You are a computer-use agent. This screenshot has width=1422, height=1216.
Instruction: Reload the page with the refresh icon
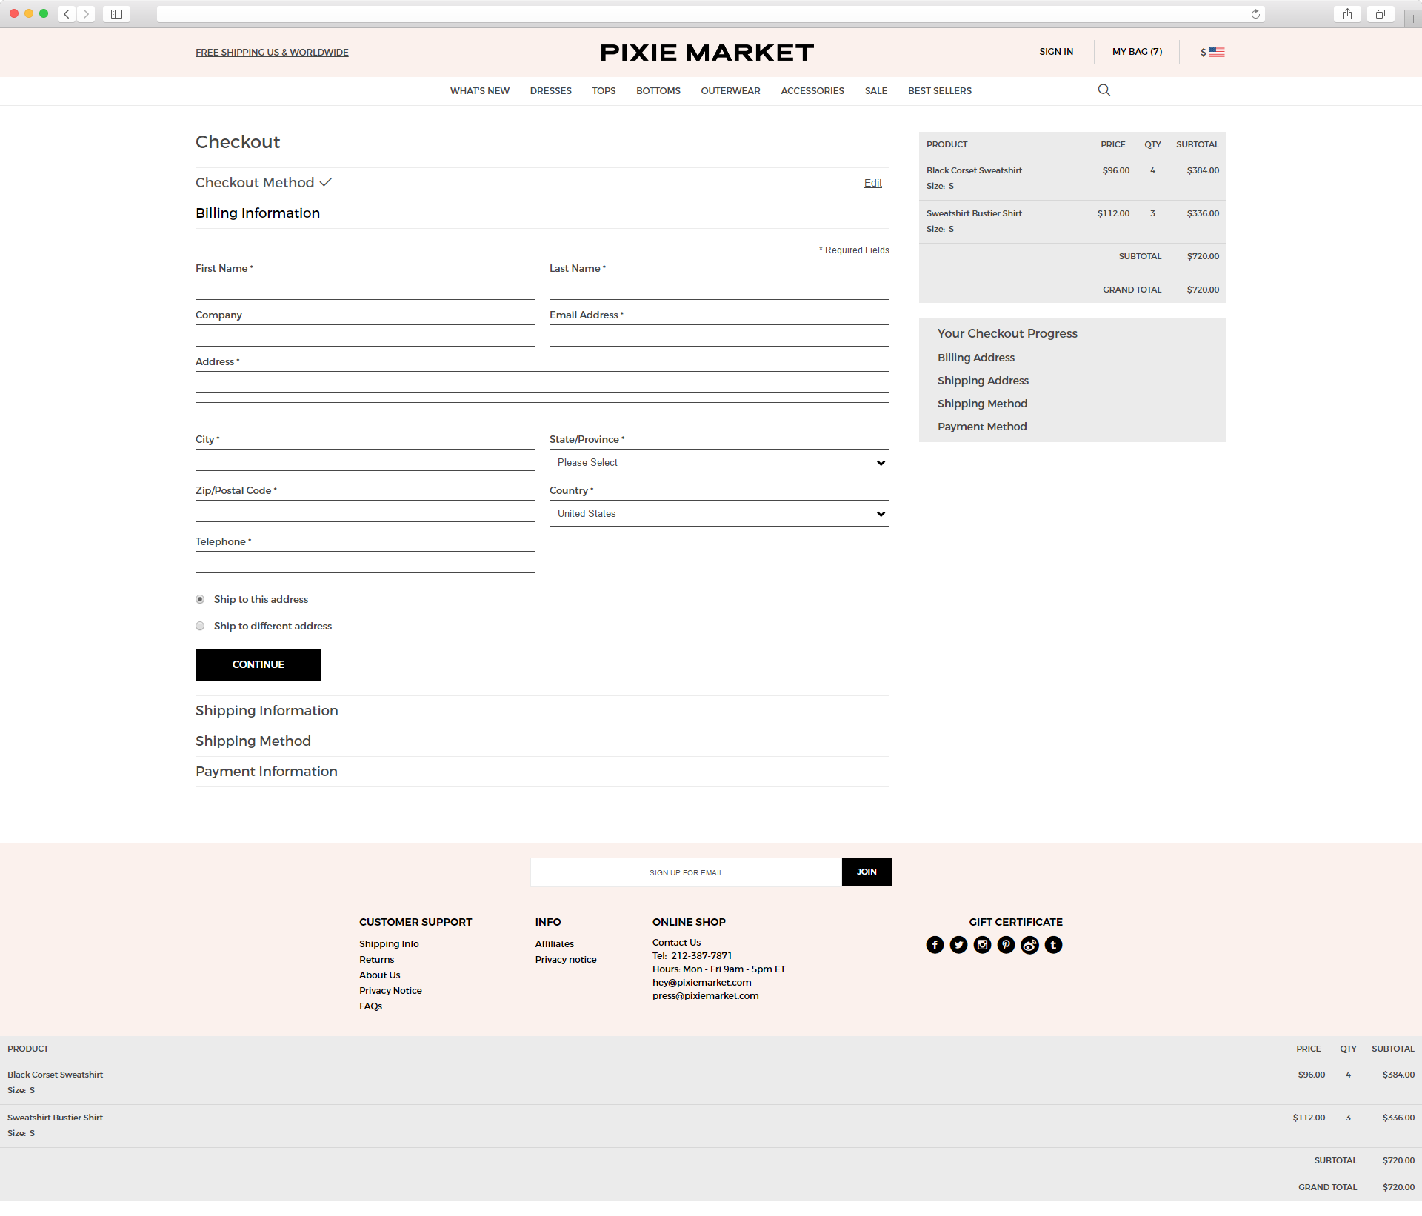tap(1255, 14)
